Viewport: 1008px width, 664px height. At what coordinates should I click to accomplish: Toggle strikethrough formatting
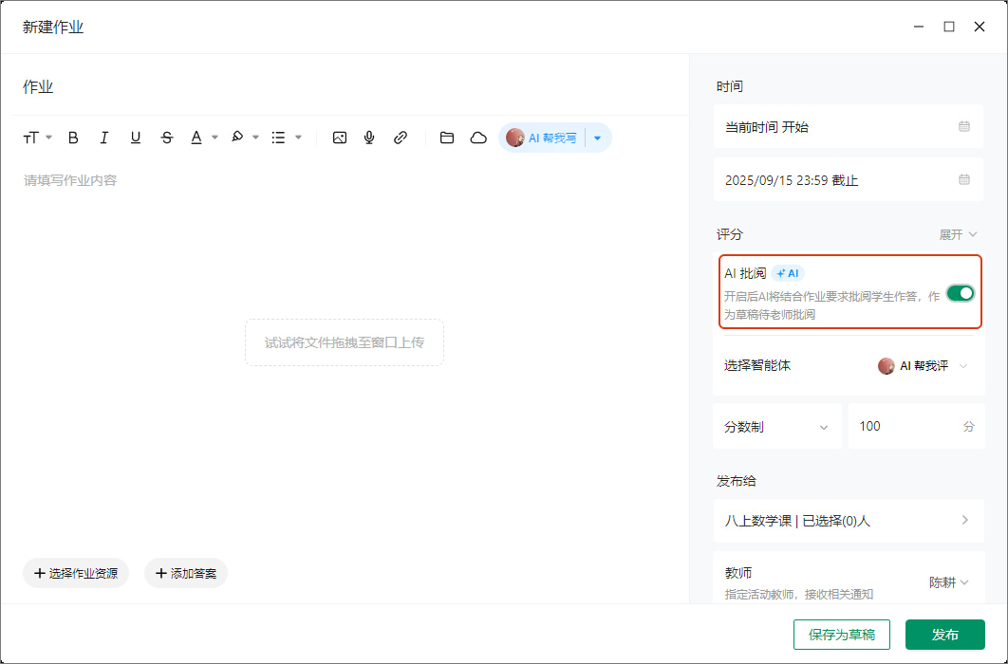(x=166, y=138)
